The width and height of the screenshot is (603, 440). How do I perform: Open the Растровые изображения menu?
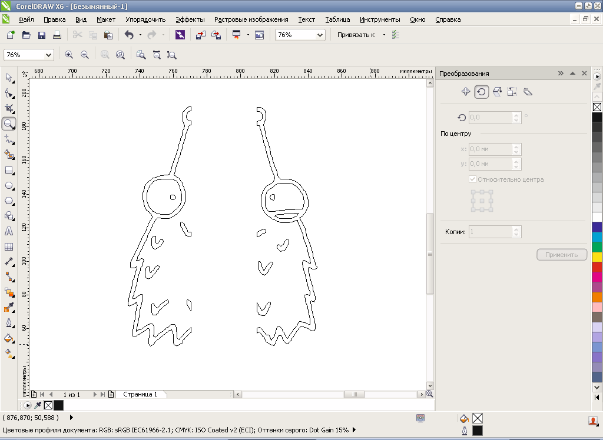(x=251, y=19)
